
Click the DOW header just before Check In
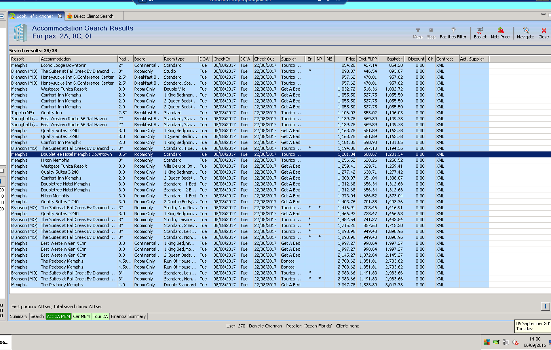(x=205, y=59)
